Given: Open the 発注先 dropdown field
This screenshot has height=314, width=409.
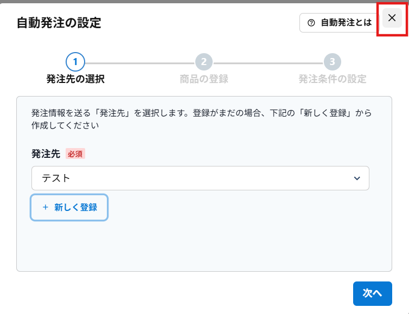Looking at the screenshot, I should pyautogui.click(x=200, y=178).
